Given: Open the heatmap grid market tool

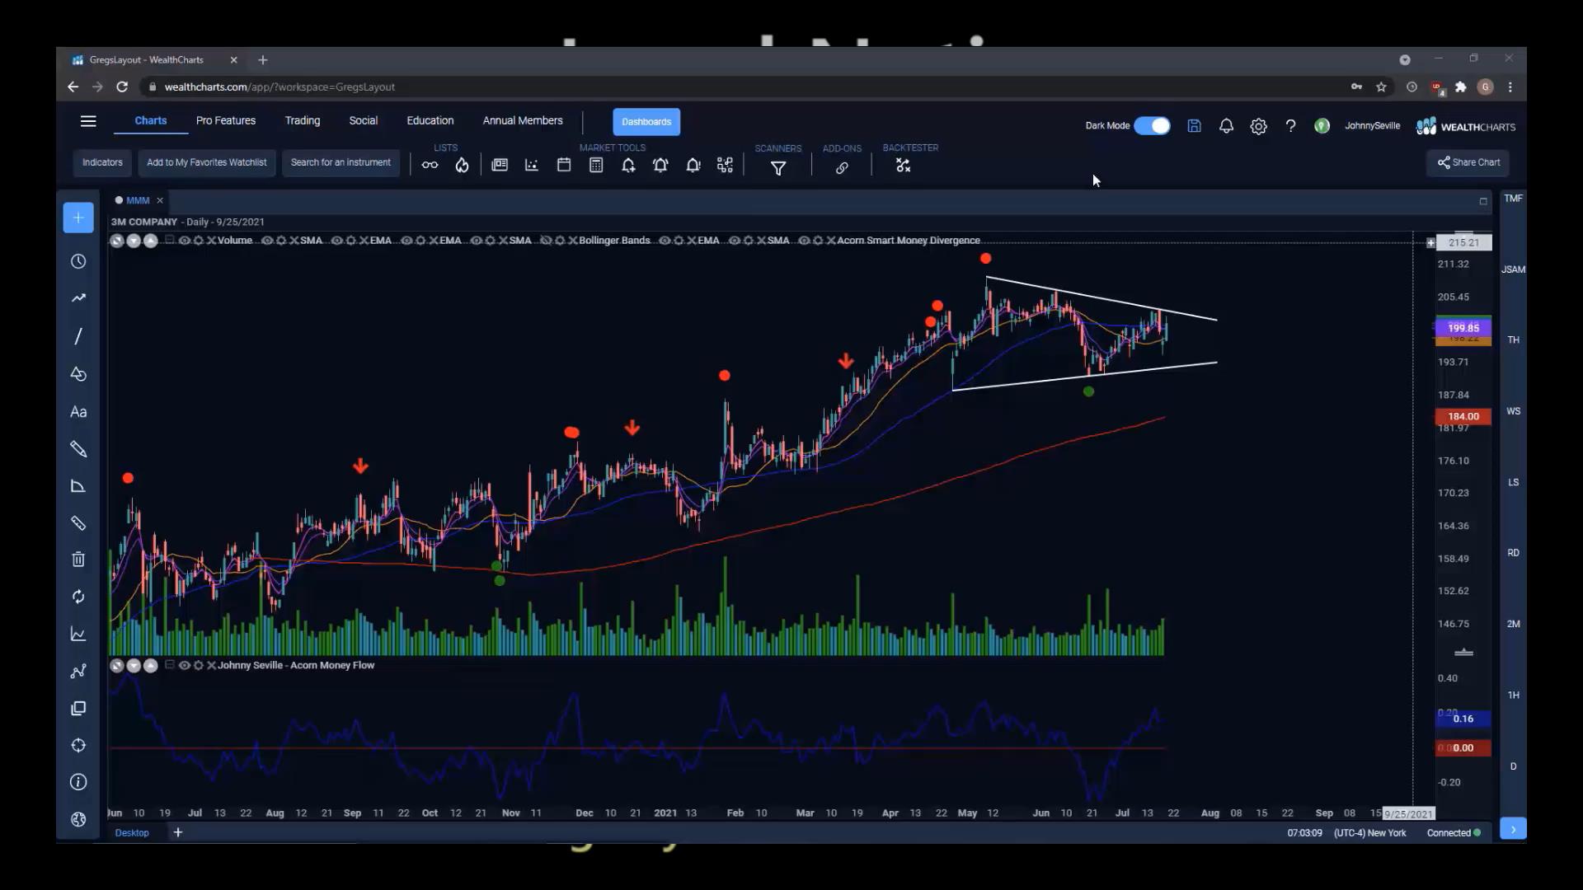Looking at the screenshot, I should 725,166.
